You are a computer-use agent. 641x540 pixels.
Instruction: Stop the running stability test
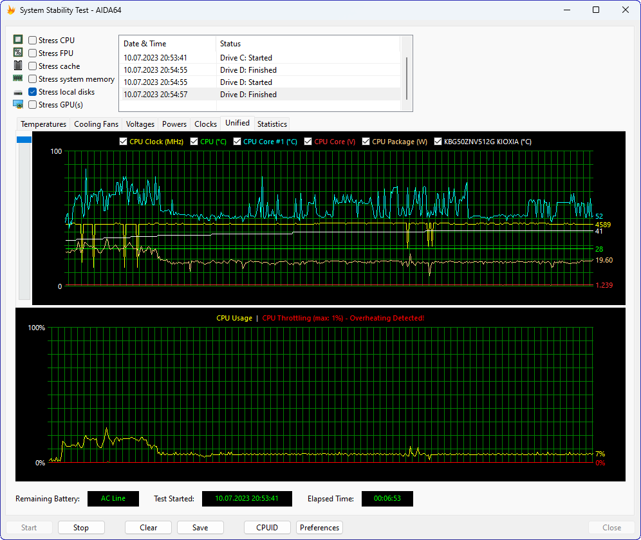tap(81, 527)
